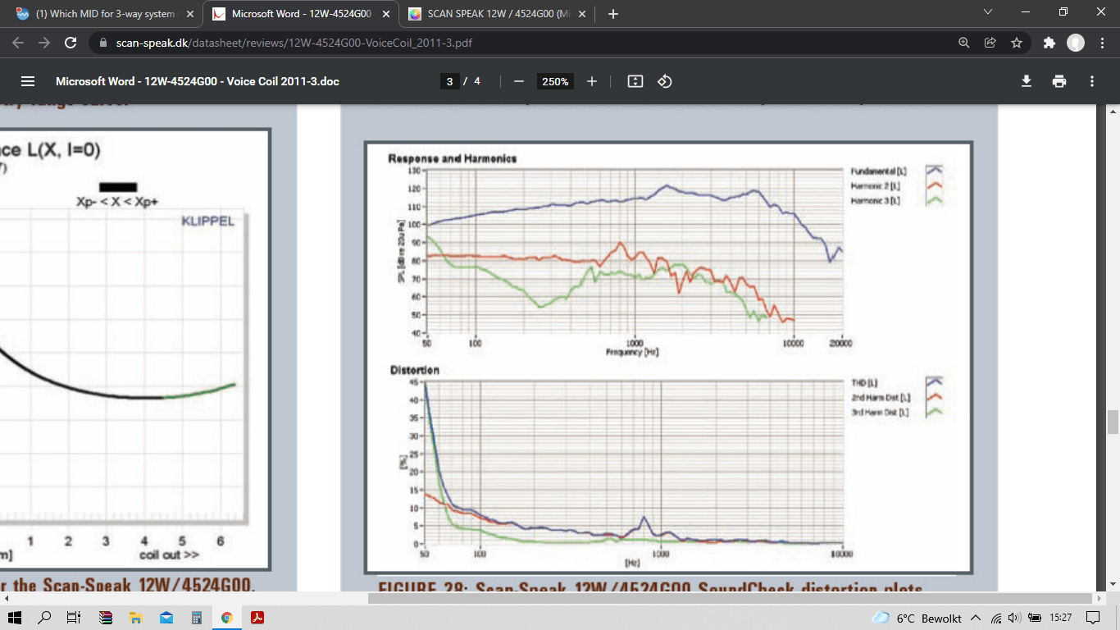Zoom in on the PDF document

[592, 81]
